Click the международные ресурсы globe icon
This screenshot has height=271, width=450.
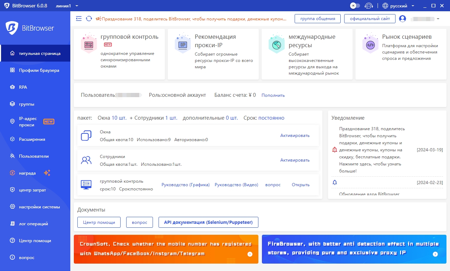[x=276, y=45]
